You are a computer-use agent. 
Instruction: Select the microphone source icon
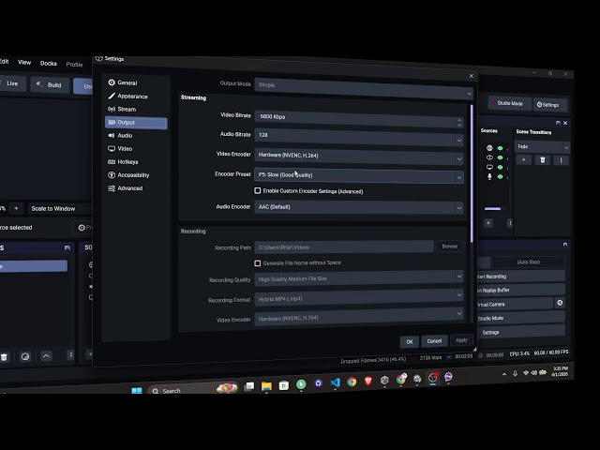(489, 177)
